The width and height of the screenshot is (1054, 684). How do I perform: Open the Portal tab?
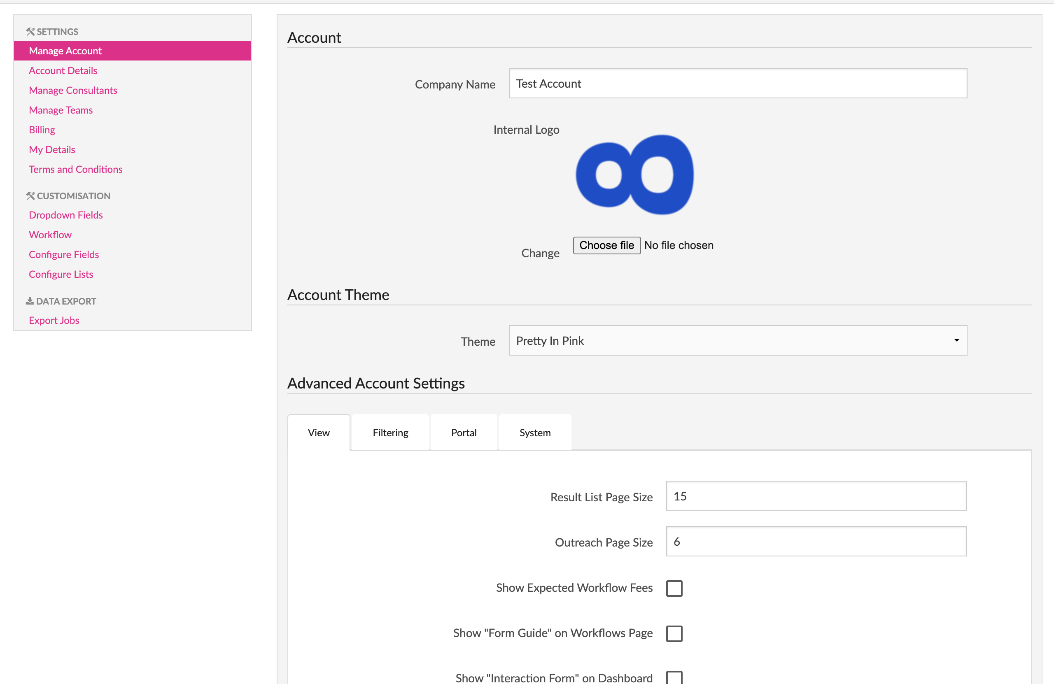(464, 433)
